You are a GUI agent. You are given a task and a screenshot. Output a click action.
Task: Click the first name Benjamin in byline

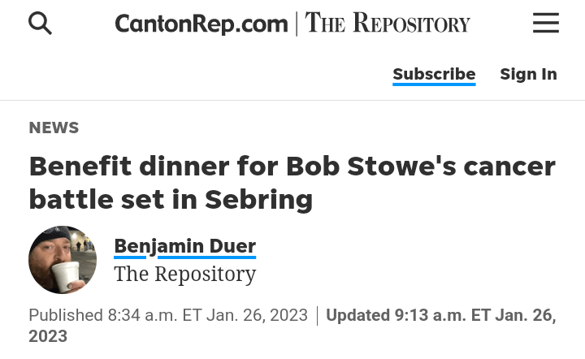(x=156, y=245)
